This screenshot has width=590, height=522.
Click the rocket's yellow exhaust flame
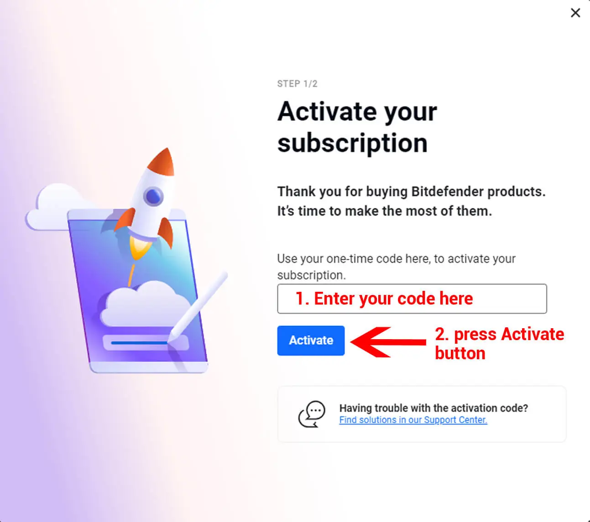pos(139,248)
